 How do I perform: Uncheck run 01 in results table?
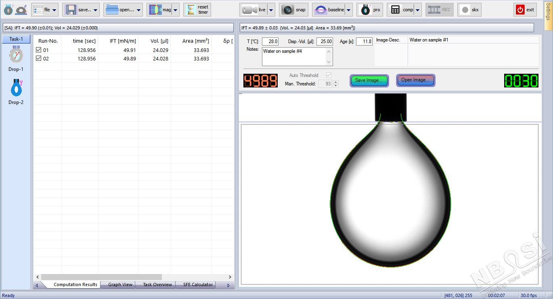click(39, 50)
